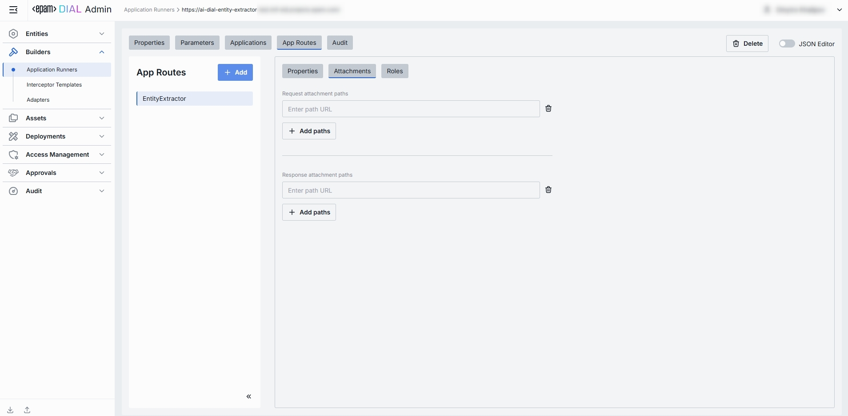Open the Parameters tab

tap(197, 43)
